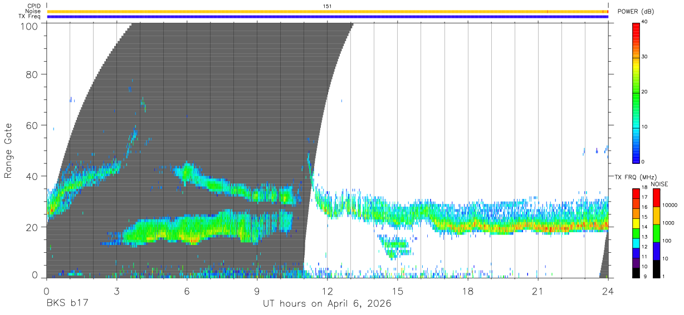Click the 10000 label on NOISE scale
This screenshot has height=315, width=684.
670,205
